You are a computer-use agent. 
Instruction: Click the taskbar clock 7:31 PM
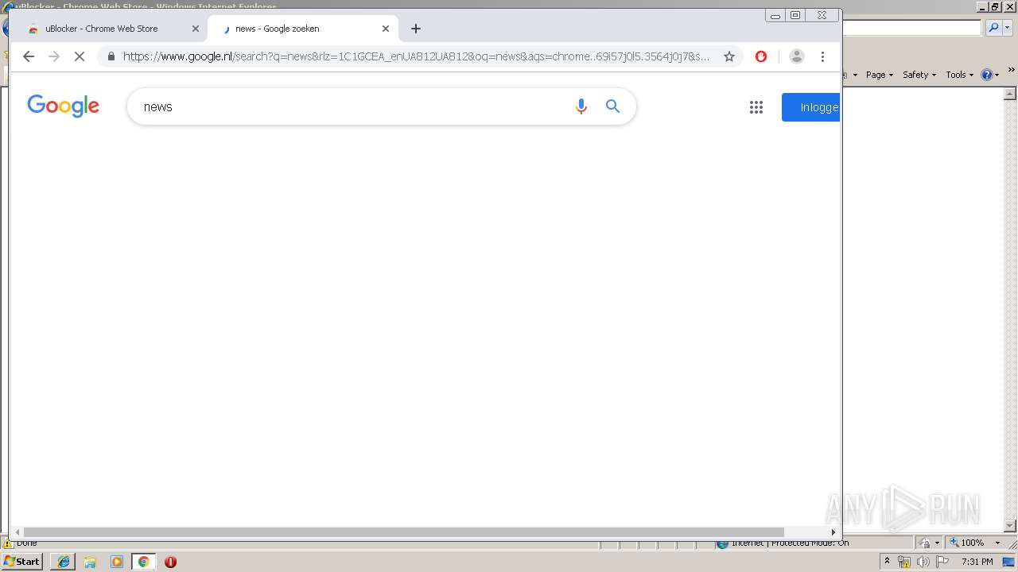point(977,562)
